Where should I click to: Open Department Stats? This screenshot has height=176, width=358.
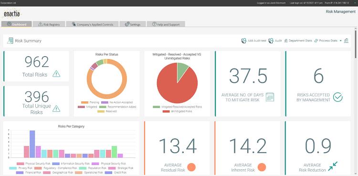point(298,41)
